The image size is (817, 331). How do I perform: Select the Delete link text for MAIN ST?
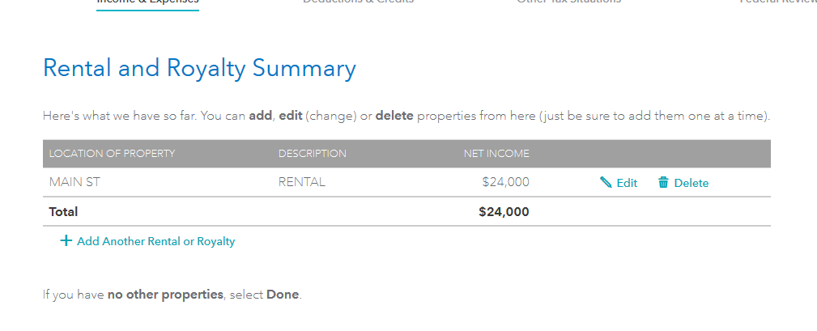(691, 183)
